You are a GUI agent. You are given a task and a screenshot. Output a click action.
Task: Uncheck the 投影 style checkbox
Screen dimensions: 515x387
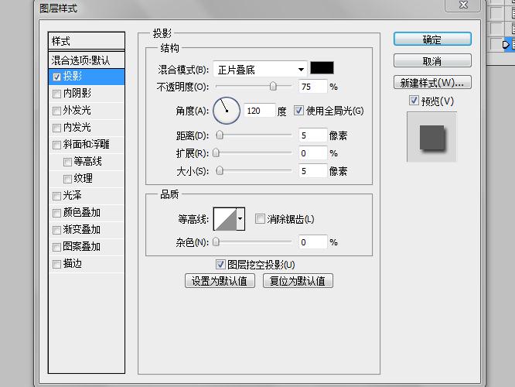click(56, 77)
